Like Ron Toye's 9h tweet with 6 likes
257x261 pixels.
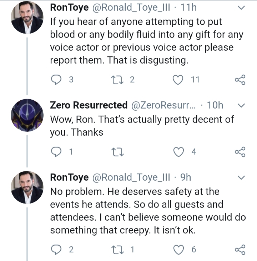(x=178, y=250)
